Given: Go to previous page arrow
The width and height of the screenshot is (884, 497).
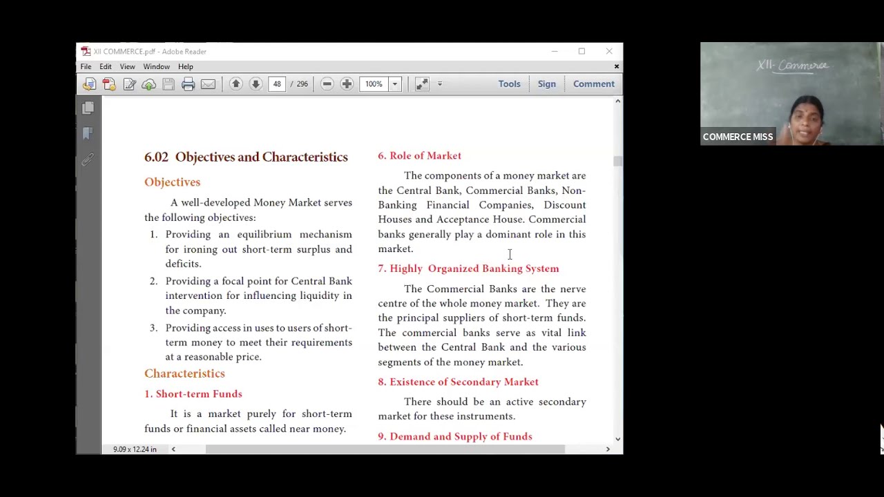Looking at the screenshot, I should tap(236, 84).
